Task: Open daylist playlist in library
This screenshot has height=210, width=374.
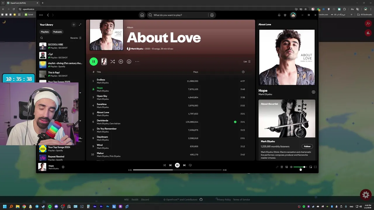Action: (61, 65)
